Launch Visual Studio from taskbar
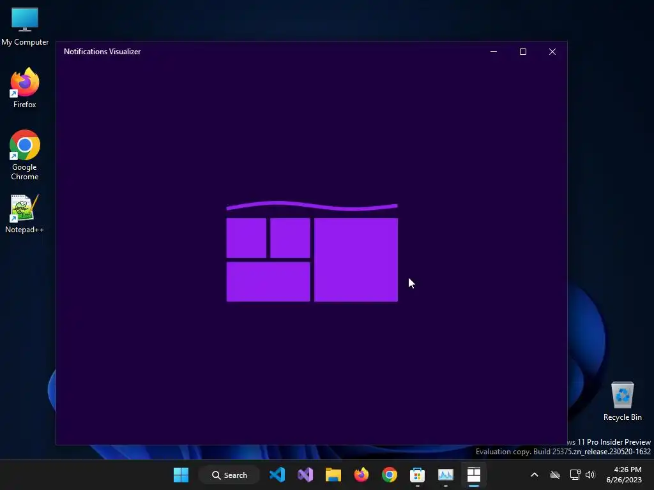 pyautogui.click(x=305, y=475)
